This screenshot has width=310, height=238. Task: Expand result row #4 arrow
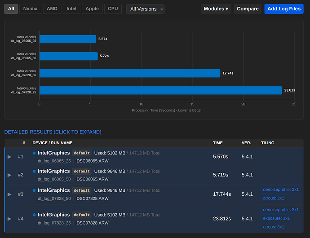(9, 219)
